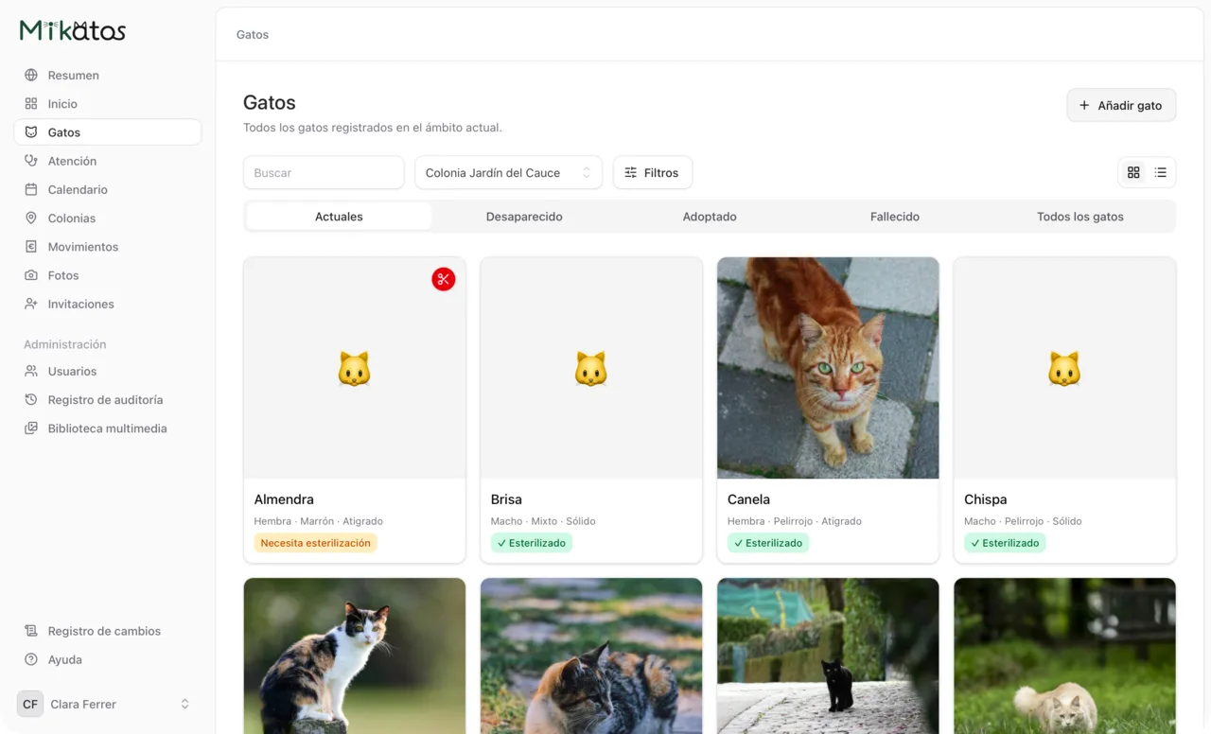The height and width of the screenshot is (734, 1211).
Task: Switch to list view
Action: click(1161, 172)
